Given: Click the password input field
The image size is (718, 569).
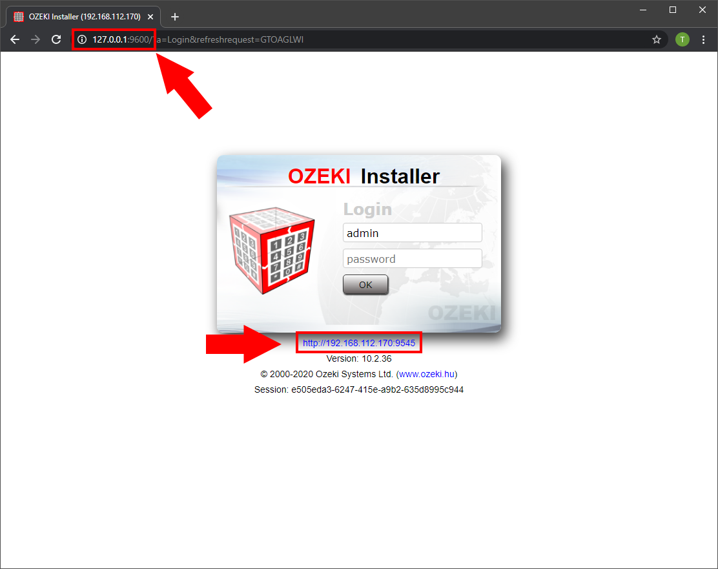Looking at the screenshot, I should (412, 258).
